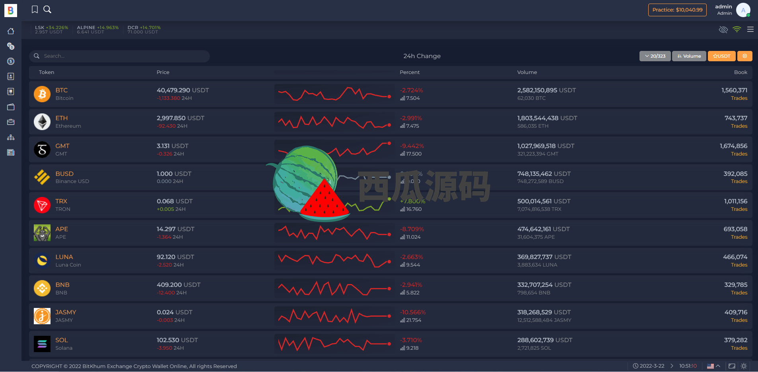Open the search magnifier in top bar
Viewport: 758px width, 372px height.
coord(47,10)
